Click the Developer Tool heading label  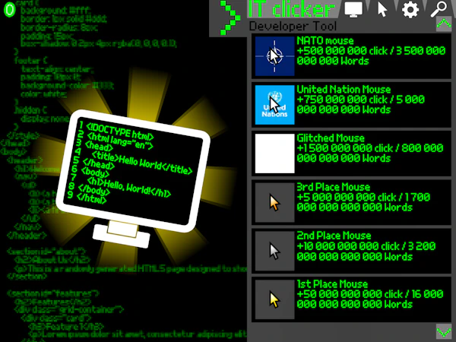click(x=293, y=27)
